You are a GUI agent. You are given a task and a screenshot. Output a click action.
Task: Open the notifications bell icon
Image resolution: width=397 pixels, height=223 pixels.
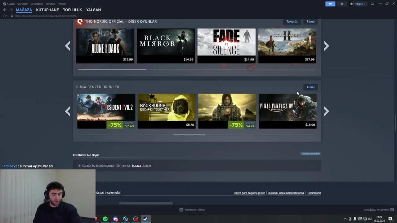point(342,4)
